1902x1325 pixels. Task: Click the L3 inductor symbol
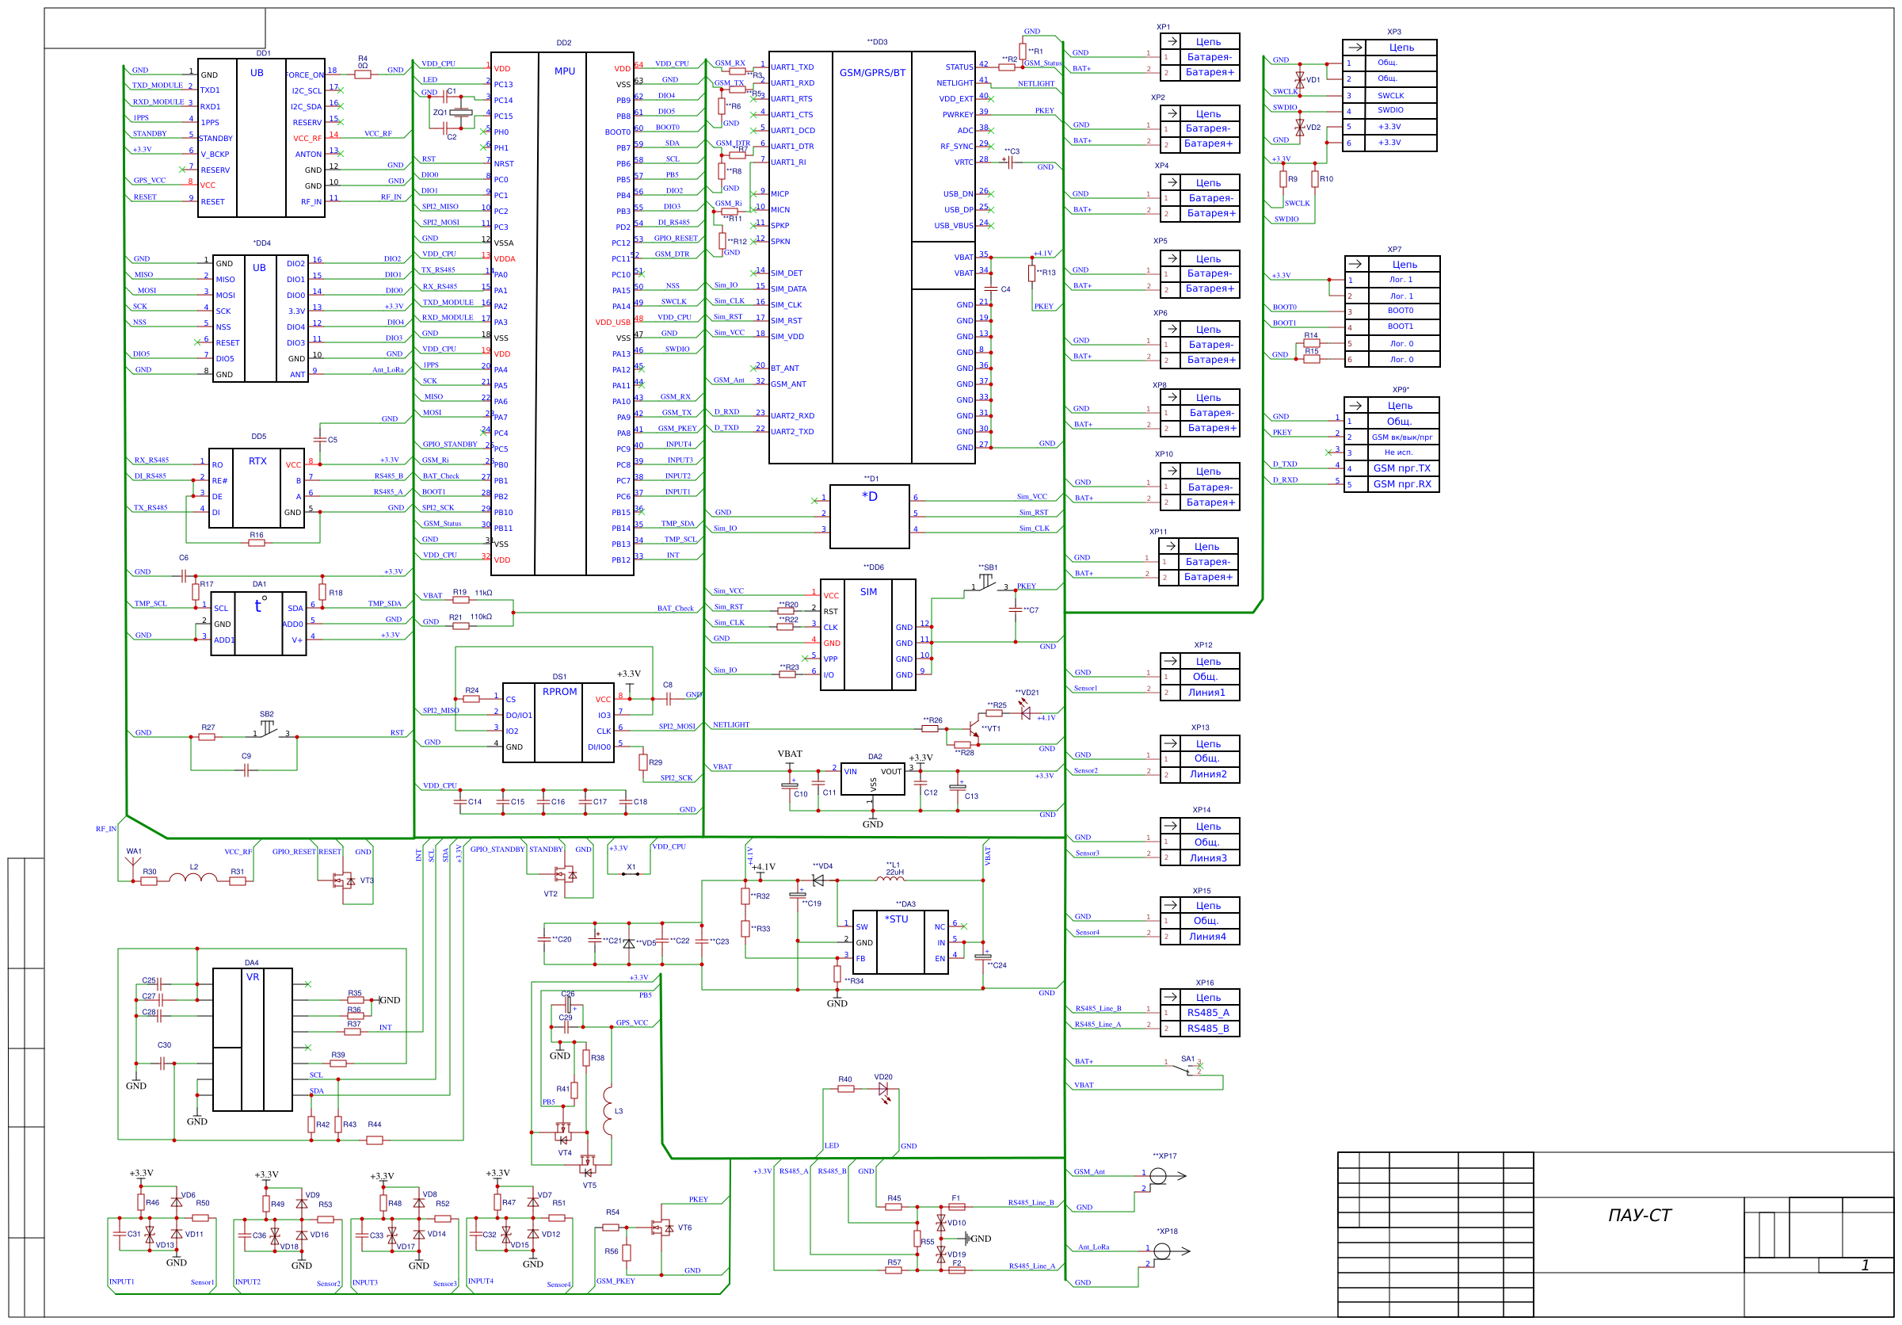tap(608, 1111)
